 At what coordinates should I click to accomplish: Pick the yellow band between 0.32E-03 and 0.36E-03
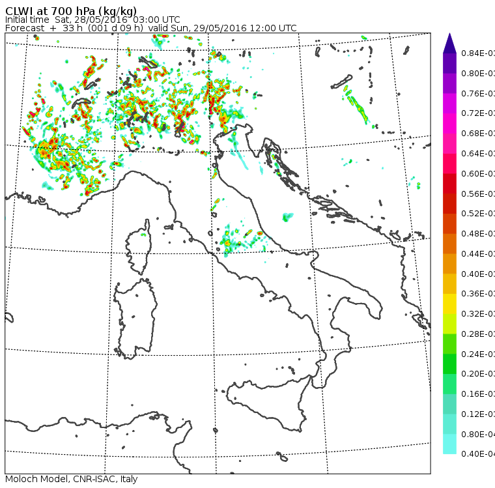tap(449, 304)
